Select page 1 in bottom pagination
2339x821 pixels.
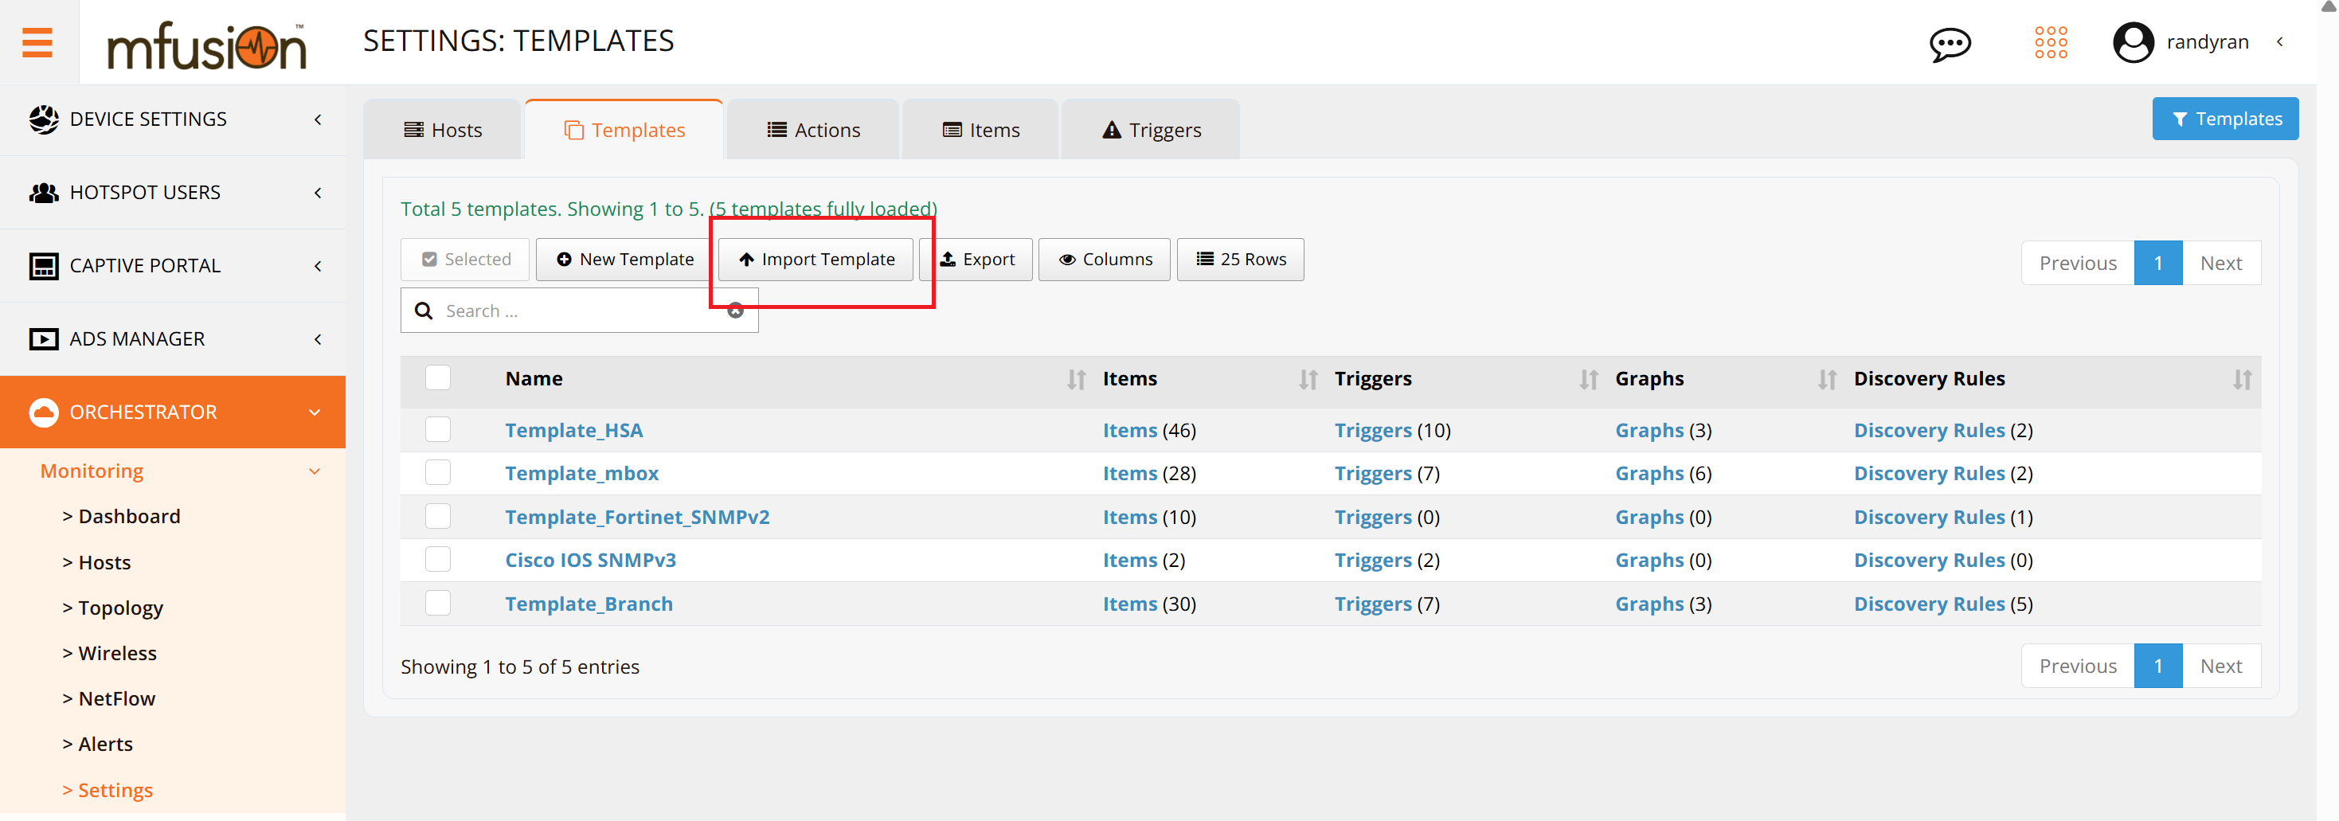coord(2157,667)
